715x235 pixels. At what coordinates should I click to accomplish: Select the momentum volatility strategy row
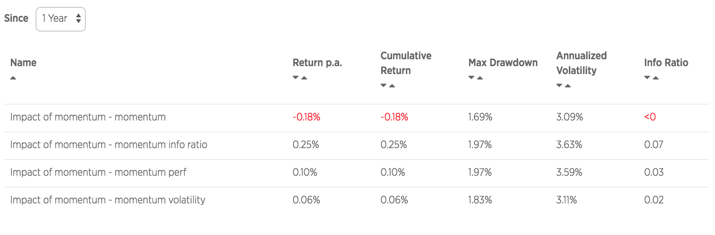point(357,200)
